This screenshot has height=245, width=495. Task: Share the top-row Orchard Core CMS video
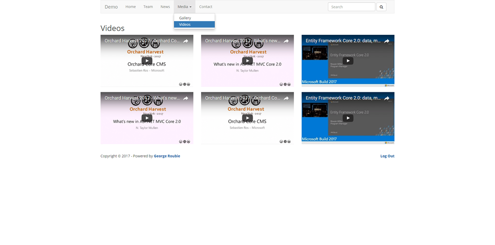185,41
